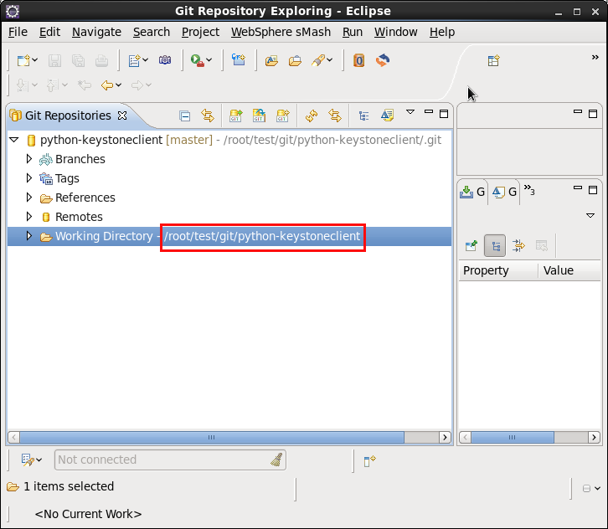608x529 pixels.
Task: Toggle Link with Selection in Git Repositories
Action: [208, 116]
